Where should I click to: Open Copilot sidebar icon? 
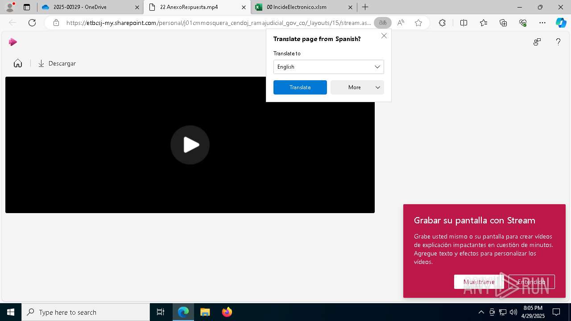(561, 23)
